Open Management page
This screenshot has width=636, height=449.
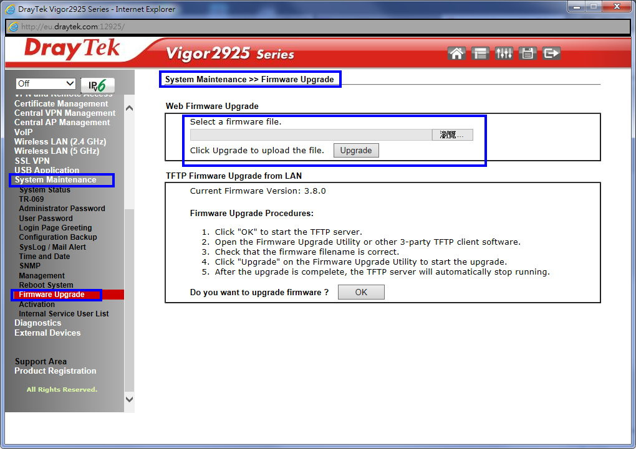[x=42, y=275]
